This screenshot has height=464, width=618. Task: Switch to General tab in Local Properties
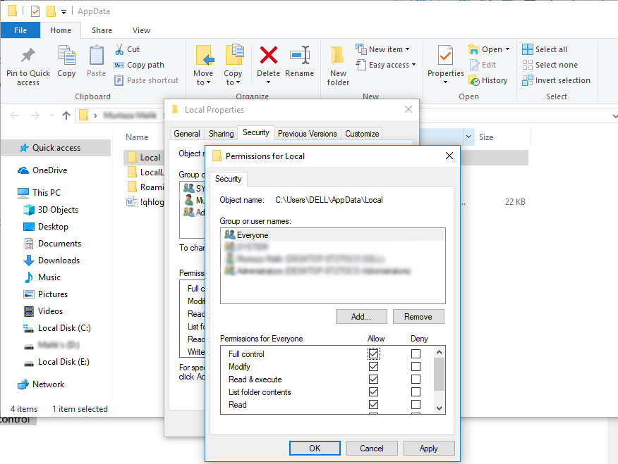pyautogui.click(x=187, y=134)
